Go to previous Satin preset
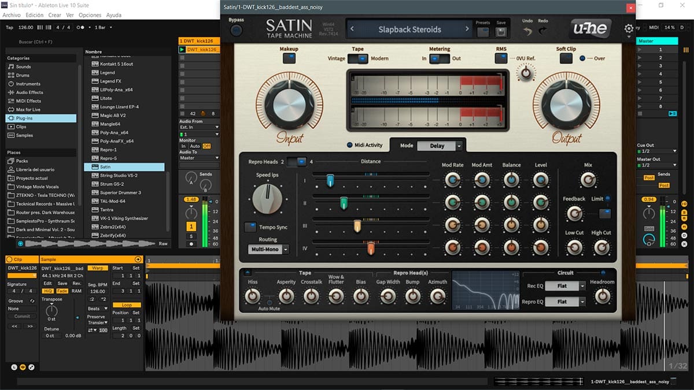The height and width of the screenshot is (390, 694). (x=353, y=29)
